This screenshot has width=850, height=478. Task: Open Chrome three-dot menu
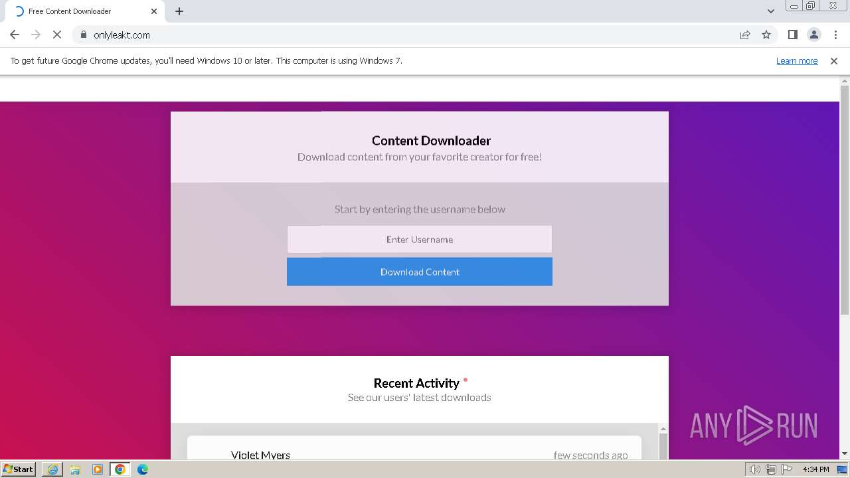point(835,35)
